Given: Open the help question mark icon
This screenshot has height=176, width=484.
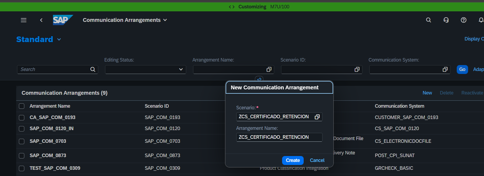Looking at the screenshot, I should [x=463, y=20].
